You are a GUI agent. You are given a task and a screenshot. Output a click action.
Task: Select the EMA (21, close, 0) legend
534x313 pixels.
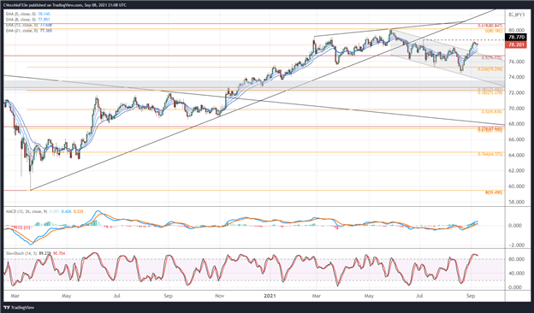coord(29,31)
